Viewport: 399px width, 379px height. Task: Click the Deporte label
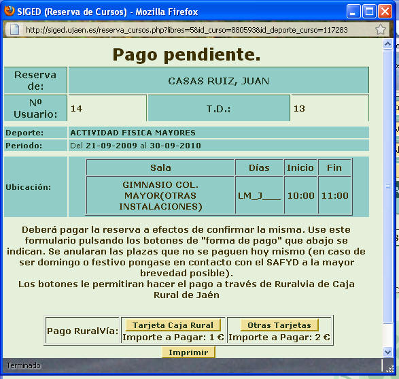click(24, 133)
